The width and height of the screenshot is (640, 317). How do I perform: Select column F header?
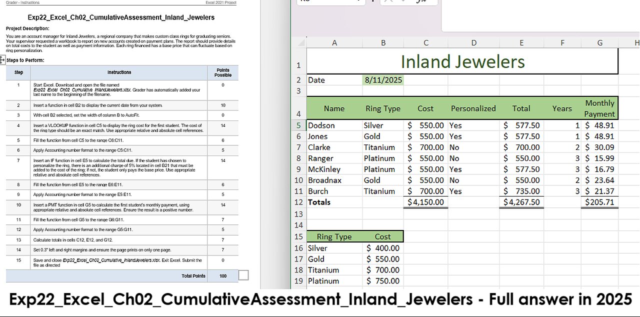coord(562,43)
